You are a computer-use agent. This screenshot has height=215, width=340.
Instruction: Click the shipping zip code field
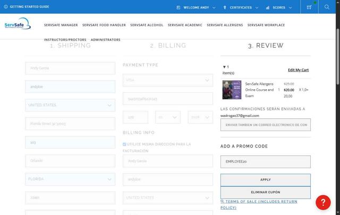tap(70, 198)
